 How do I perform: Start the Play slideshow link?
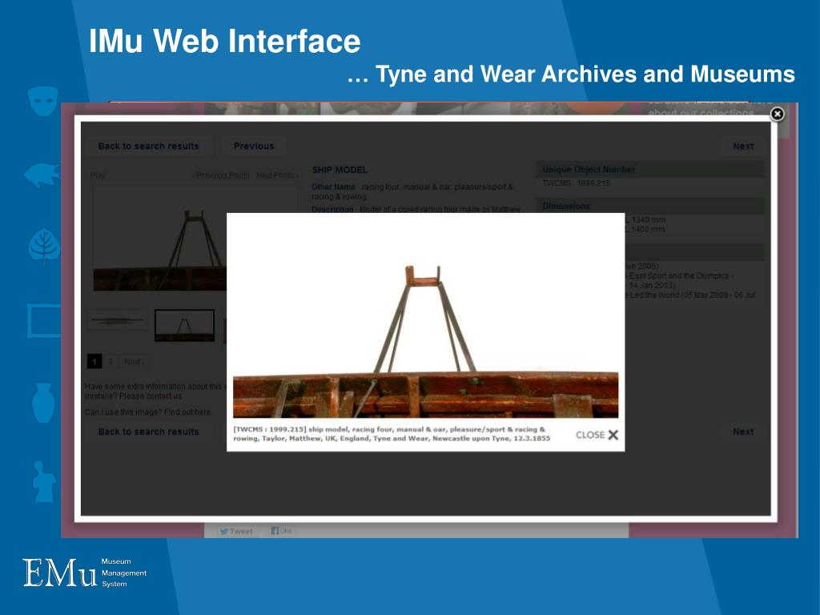(x=97, y=175)
